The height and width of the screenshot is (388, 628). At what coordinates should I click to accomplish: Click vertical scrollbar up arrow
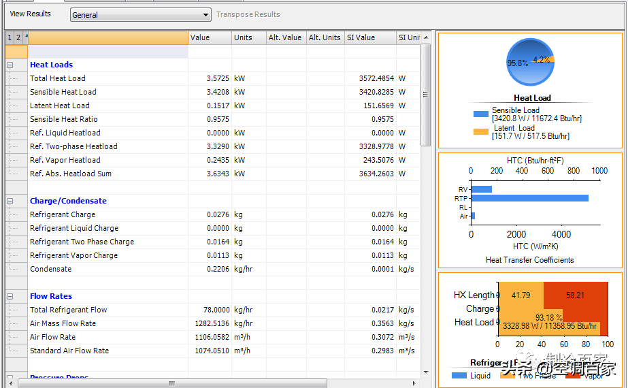coord(426,37)
